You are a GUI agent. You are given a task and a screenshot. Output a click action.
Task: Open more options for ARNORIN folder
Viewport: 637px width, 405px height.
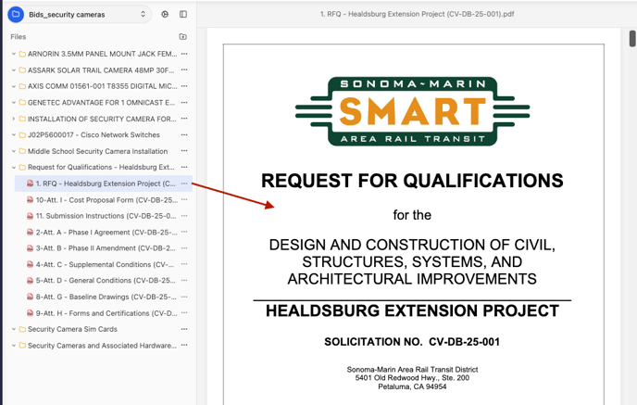pos(184,54)
